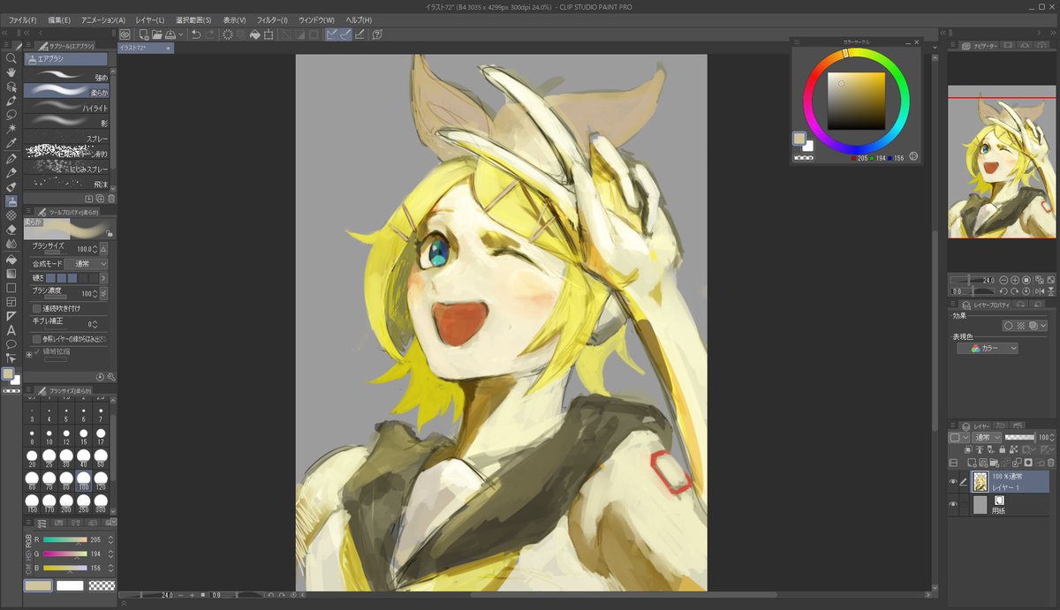Image resolution: width=1060 pixels, height=610 pixels.
Task: Click the Zoom out navigator button
Action: [1003, 280]
